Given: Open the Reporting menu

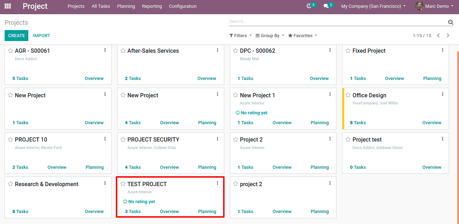Looking at the screenshot, I should pos(152,6).
